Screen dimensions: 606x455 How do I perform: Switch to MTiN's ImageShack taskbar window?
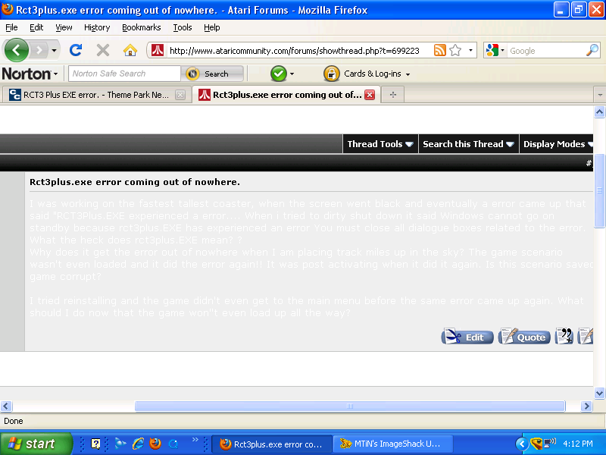point(392,444)
